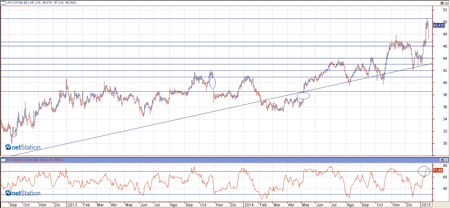
Task: Click the VISCOFAN chart panel icon
Action: pyautogui.click(x=3, y=2)
